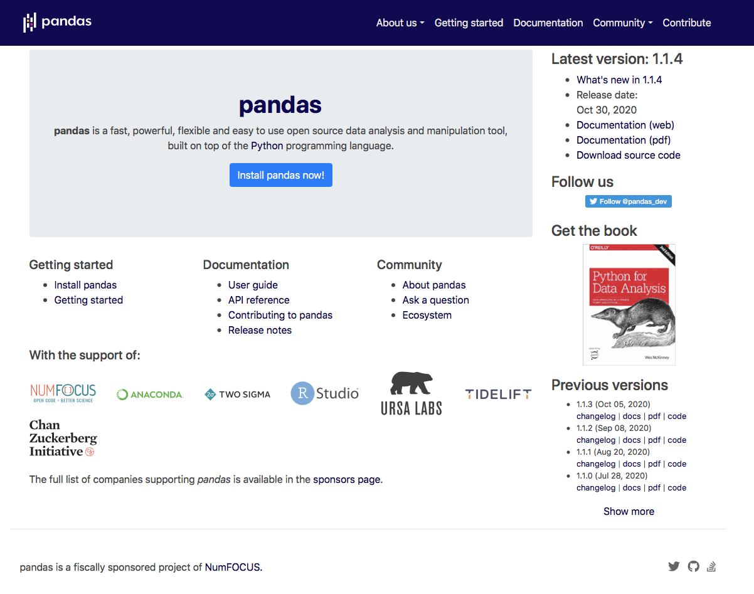Open code for version 1.1.0
This screenshot has height=594, width=754.
point(677,487)
